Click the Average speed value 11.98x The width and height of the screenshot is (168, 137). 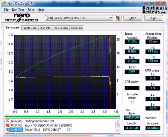tap(132, 41)
